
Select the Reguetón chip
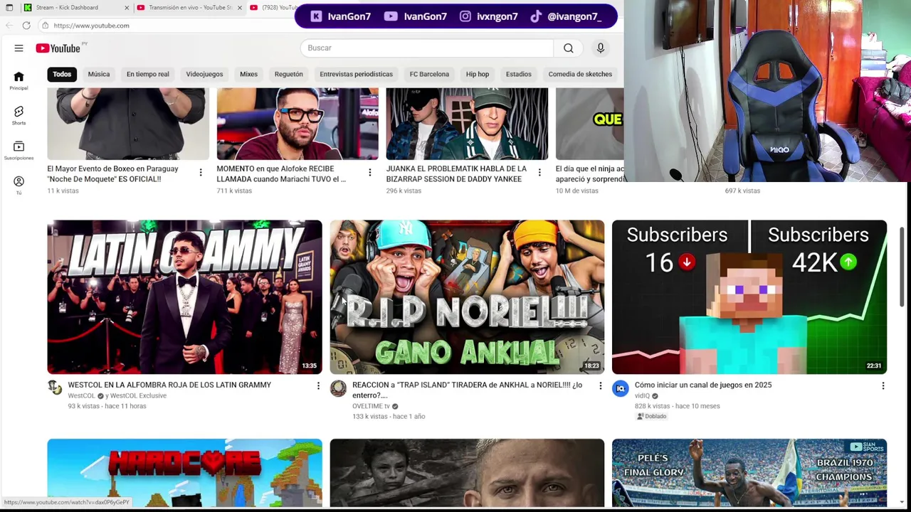click(x=288, y=74)
